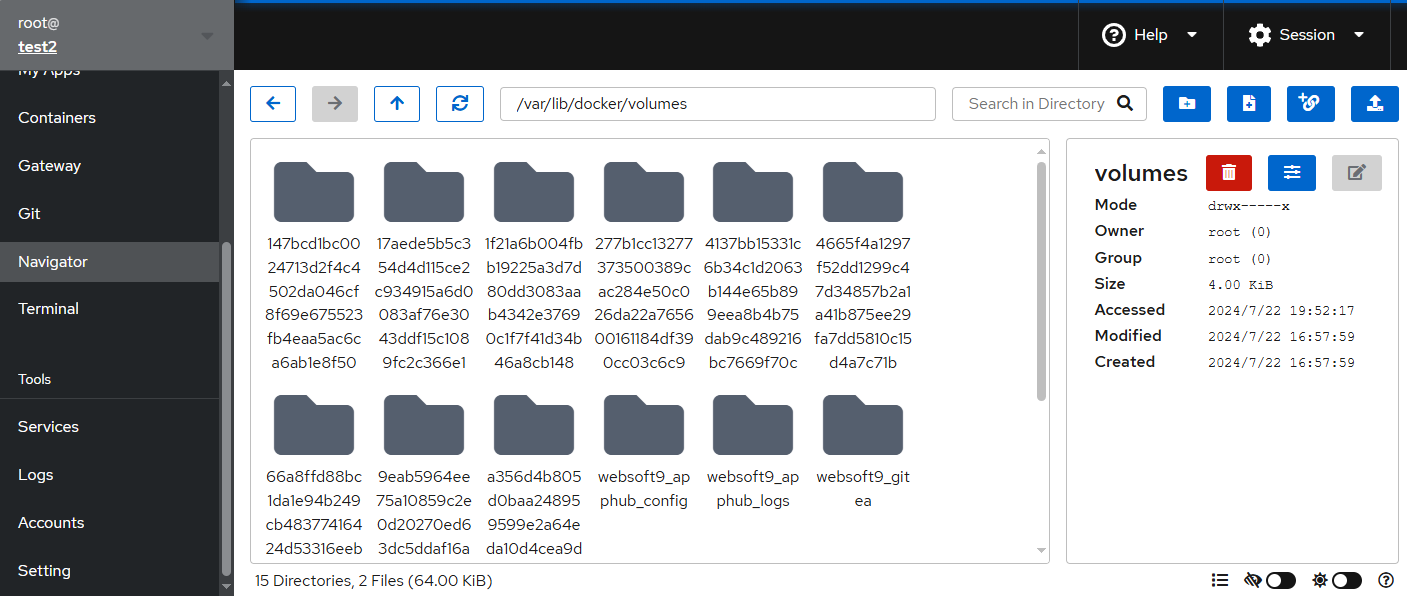Create a new file
Screen dimensions: 1407x596
(1249, 104)
